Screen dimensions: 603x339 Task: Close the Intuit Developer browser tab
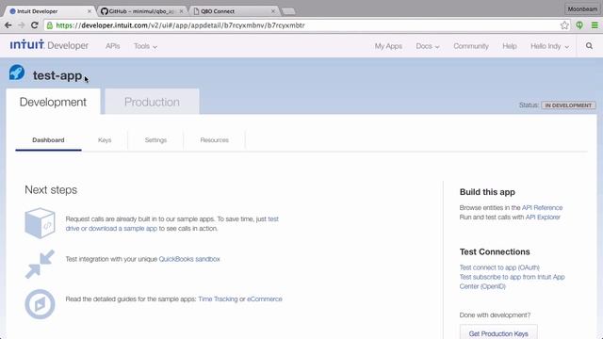[x=90, y=11]
